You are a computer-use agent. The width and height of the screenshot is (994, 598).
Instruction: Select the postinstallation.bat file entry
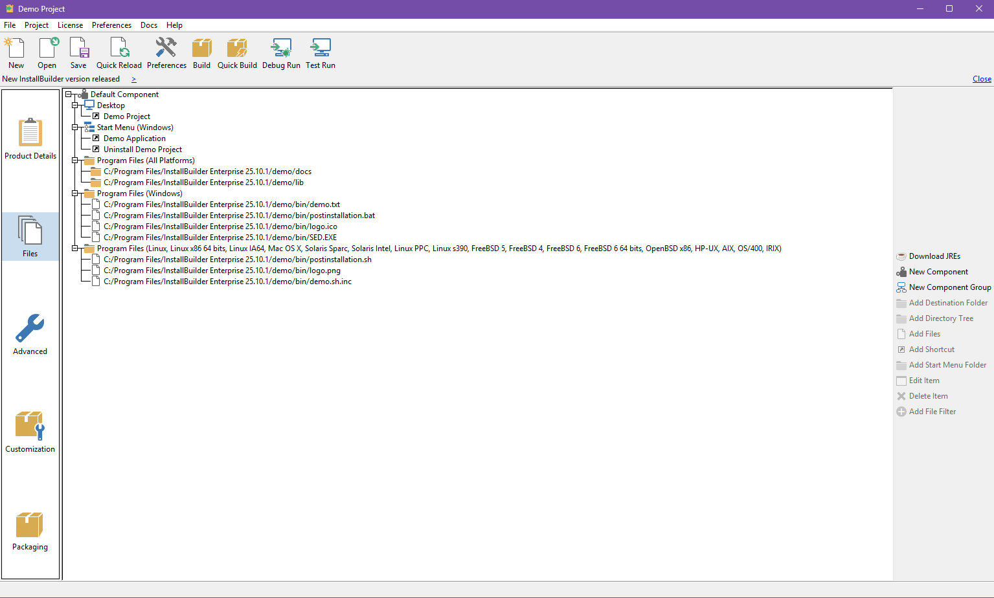(x=240, y=216)
